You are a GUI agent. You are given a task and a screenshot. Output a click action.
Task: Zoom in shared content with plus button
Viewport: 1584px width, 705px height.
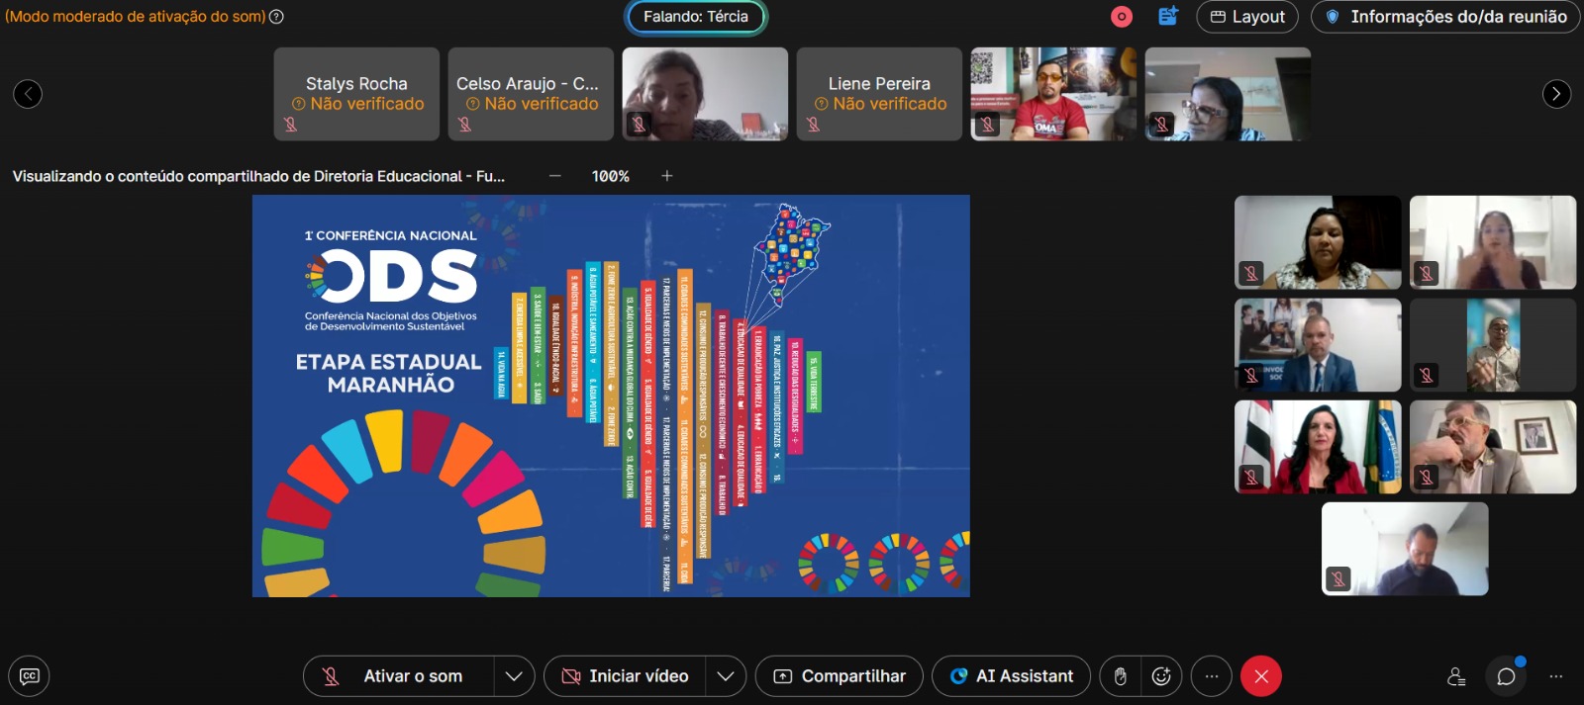pos(667,176)
